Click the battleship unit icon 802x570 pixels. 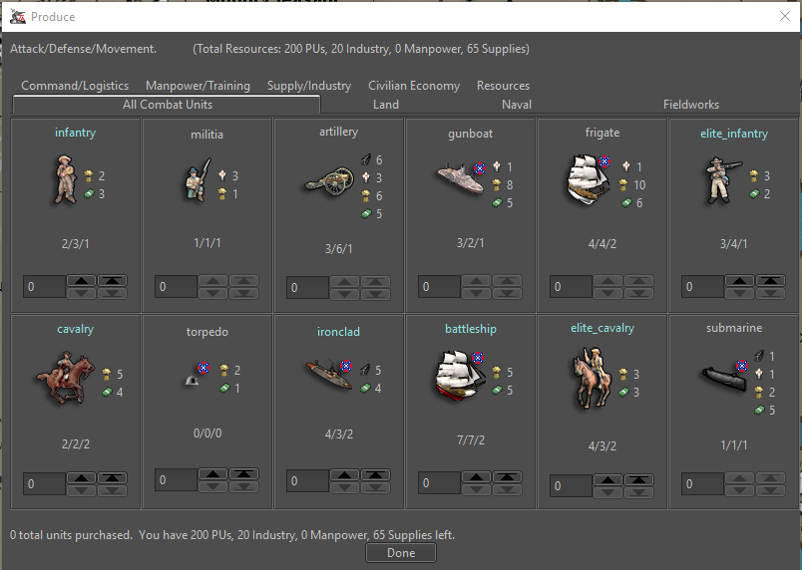[x=461, y=377]
